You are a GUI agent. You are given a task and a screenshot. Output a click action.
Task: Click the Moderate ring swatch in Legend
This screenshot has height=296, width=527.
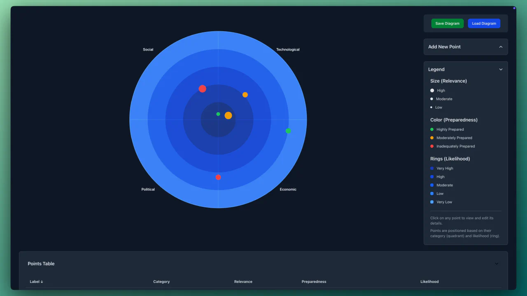click(x=432, y=185)
